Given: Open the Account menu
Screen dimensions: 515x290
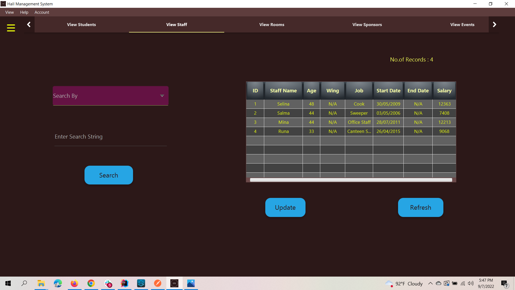Looking at the screenshot, I should pyautogui.click(x=42, y=12).
